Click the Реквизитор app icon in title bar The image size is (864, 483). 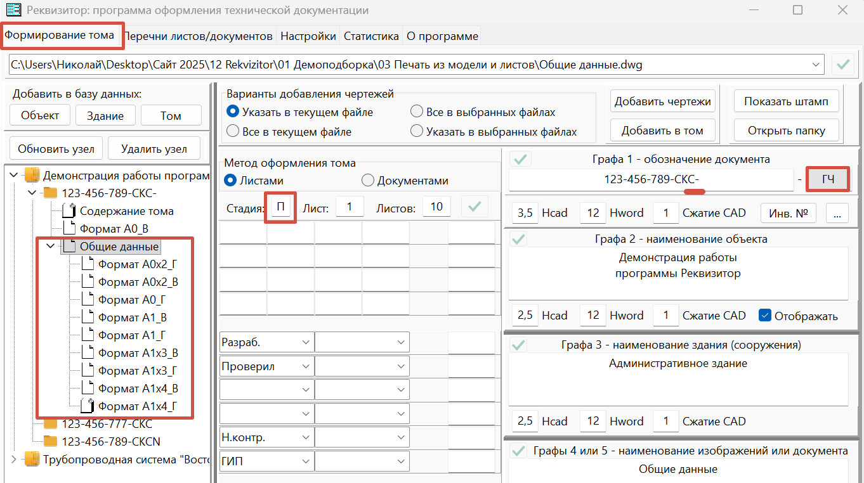point(13,10)
